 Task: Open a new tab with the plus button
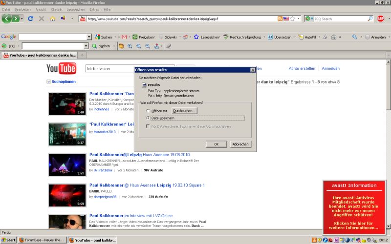coord(82,55)
